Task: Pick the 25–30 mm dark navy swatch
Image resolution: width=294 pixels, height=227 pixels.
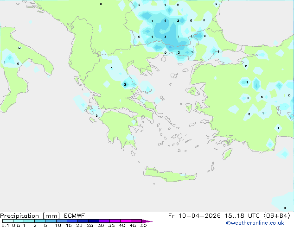Action: tap(94, 221)
